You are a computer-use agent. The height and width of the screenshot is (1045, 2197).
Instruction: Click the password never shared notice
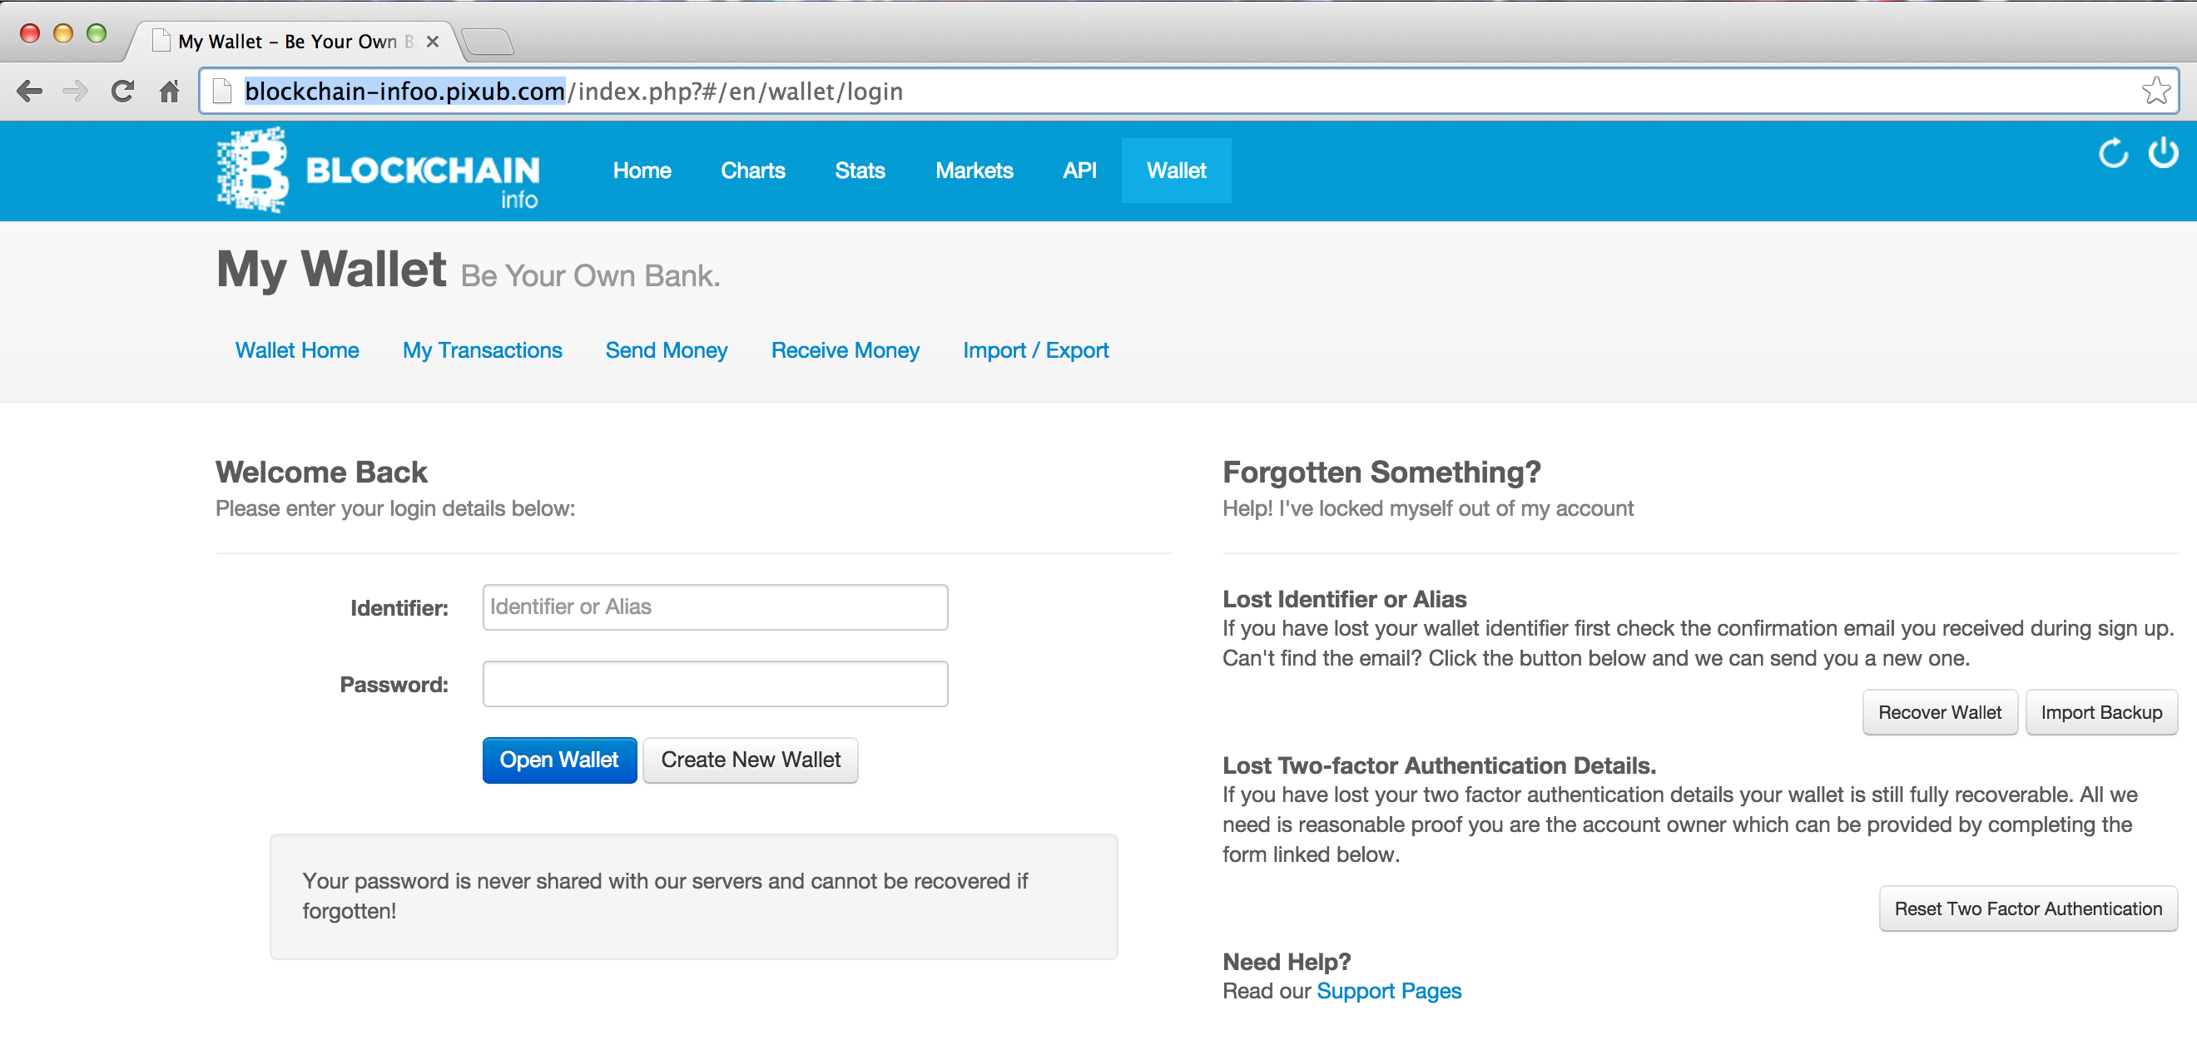tap(693, 896)
